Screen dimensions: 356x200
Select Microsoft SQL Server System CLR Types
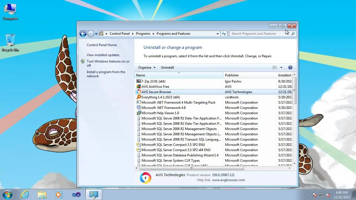(170, 161)
